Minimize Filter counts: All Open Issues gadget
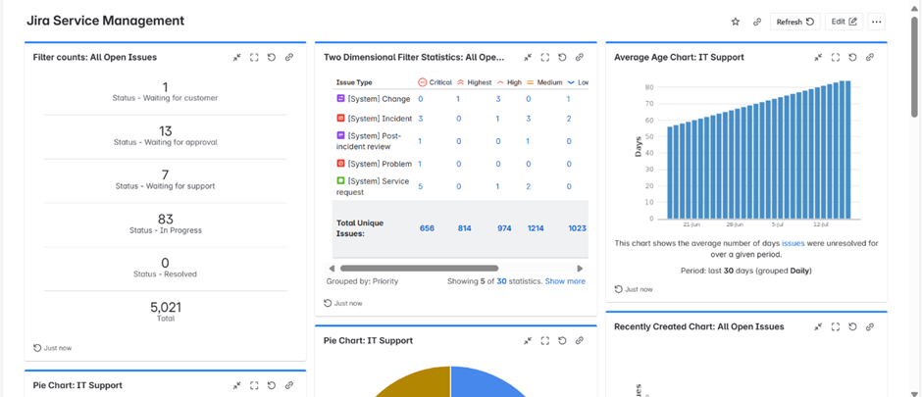922x397 pixels. (237, 57)
